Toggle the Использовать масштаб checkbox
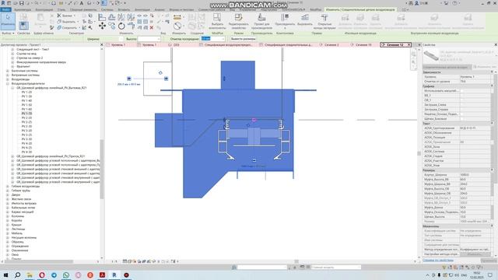The height and width of the screenshot is (280, 498). (x=461, y=91)
